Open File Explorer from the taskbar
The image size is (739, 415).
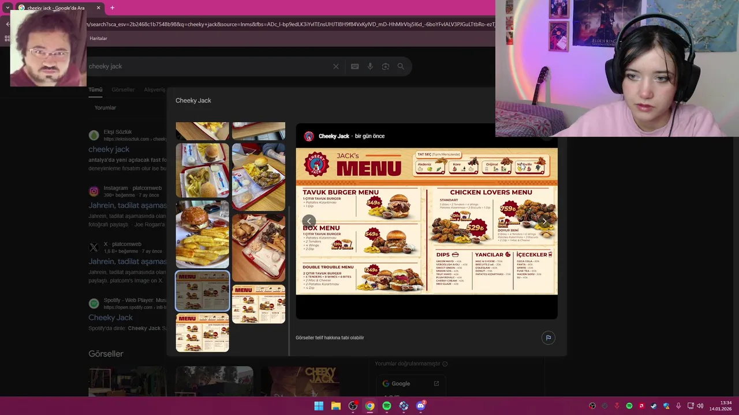[335, 406]
